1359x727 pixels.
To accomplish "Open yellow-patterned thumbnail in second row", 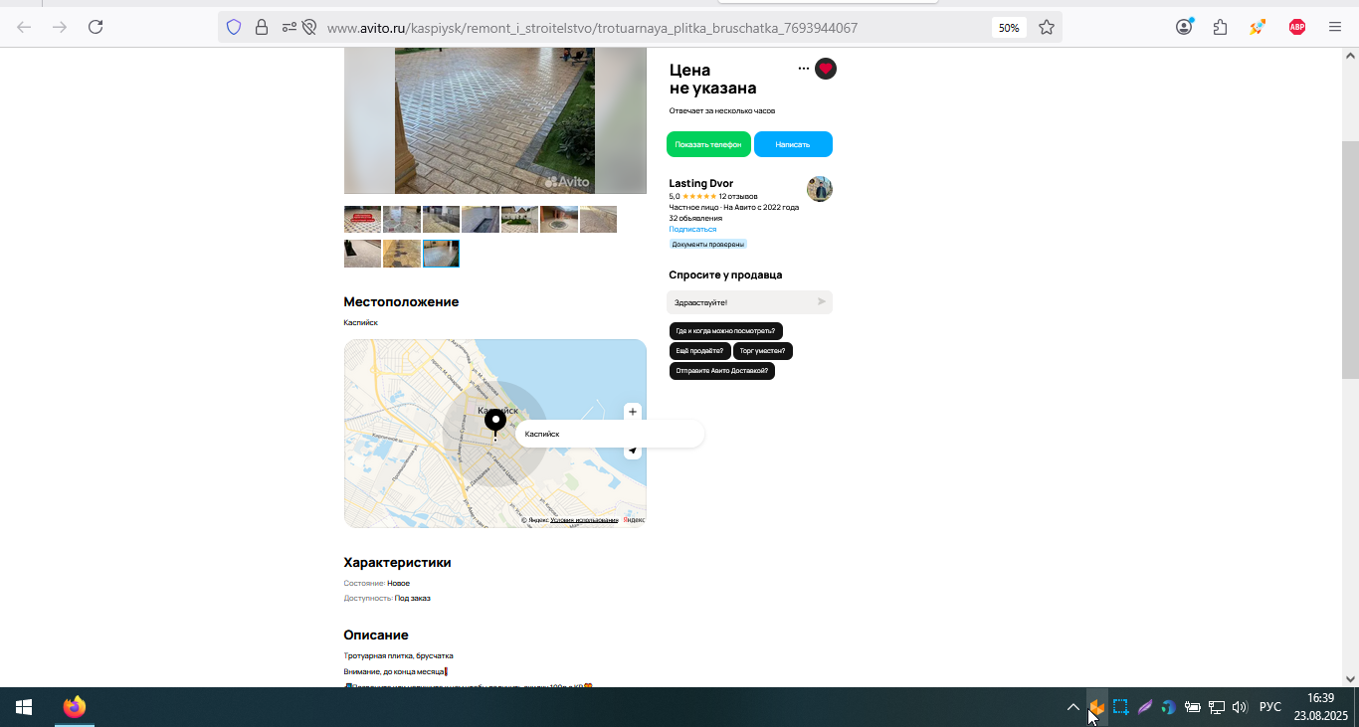I will point(402,254).
